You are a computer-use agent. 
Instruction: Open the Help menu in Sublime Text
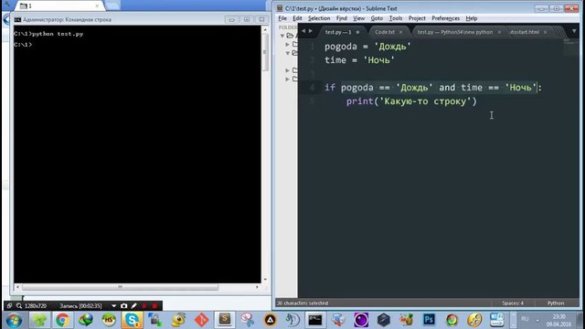click(472, 18)
